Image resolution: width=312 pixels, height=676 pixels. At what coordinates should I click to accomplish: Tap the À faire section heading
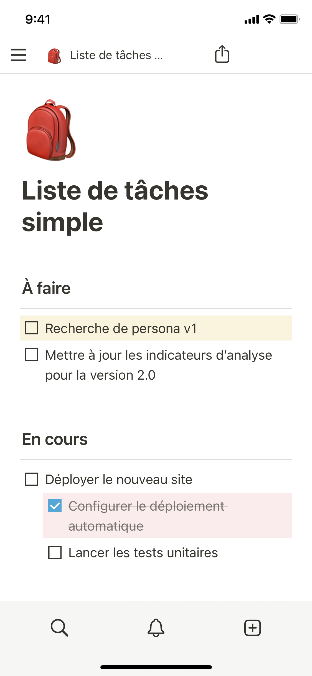pos(47,288)
